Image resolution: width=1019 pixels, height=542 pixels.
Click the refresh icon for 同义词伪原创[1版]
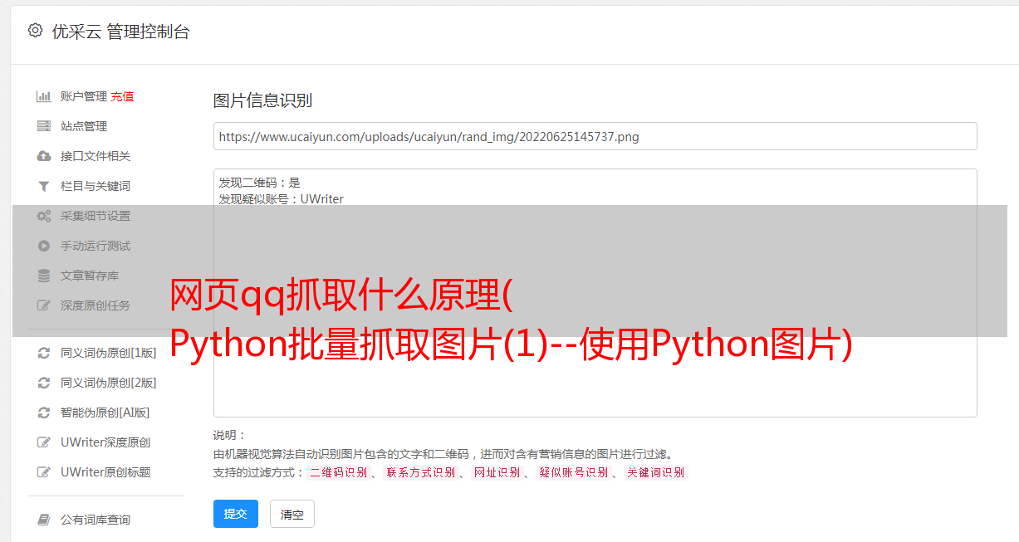click(x=44, y=353)
